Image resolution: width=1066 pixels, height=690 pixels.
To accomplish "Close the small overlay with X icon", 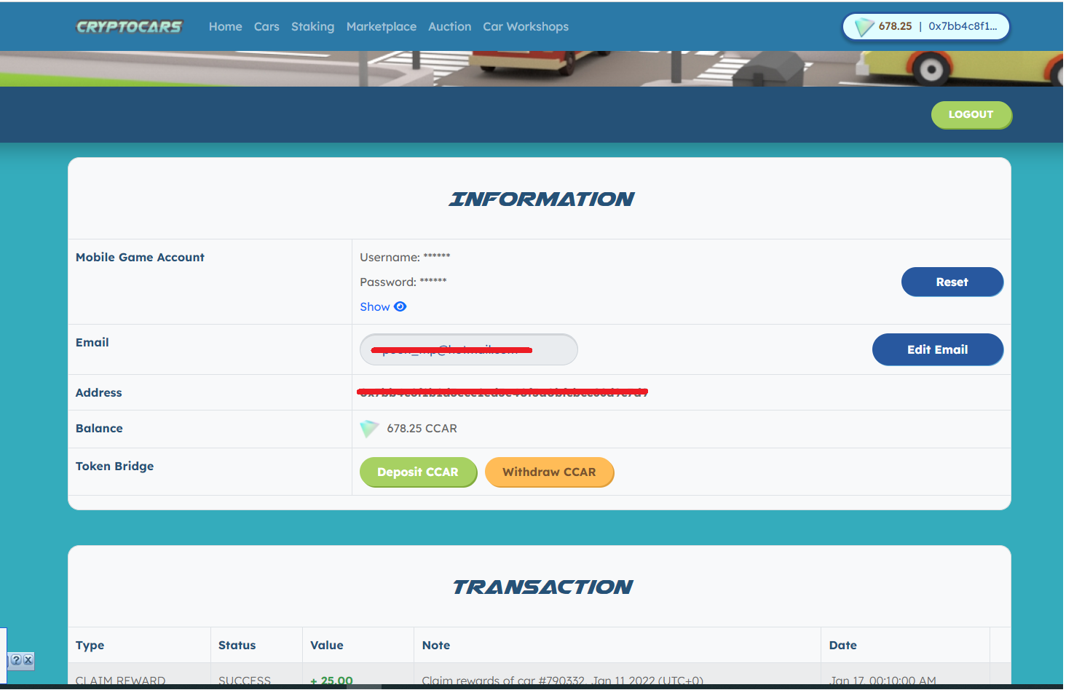I will 28,660.
